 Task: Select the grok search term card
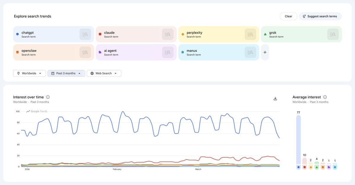[x=301, y=34]
